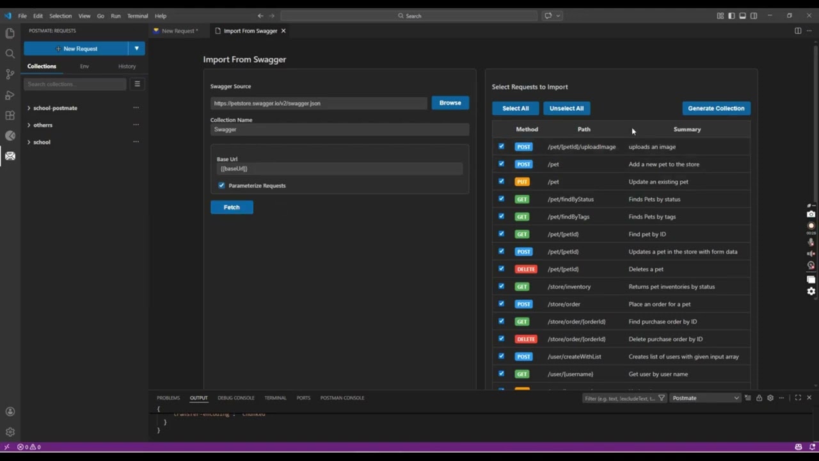Uncheck the Add a new pet checkbox

click(x=501, y=164)
